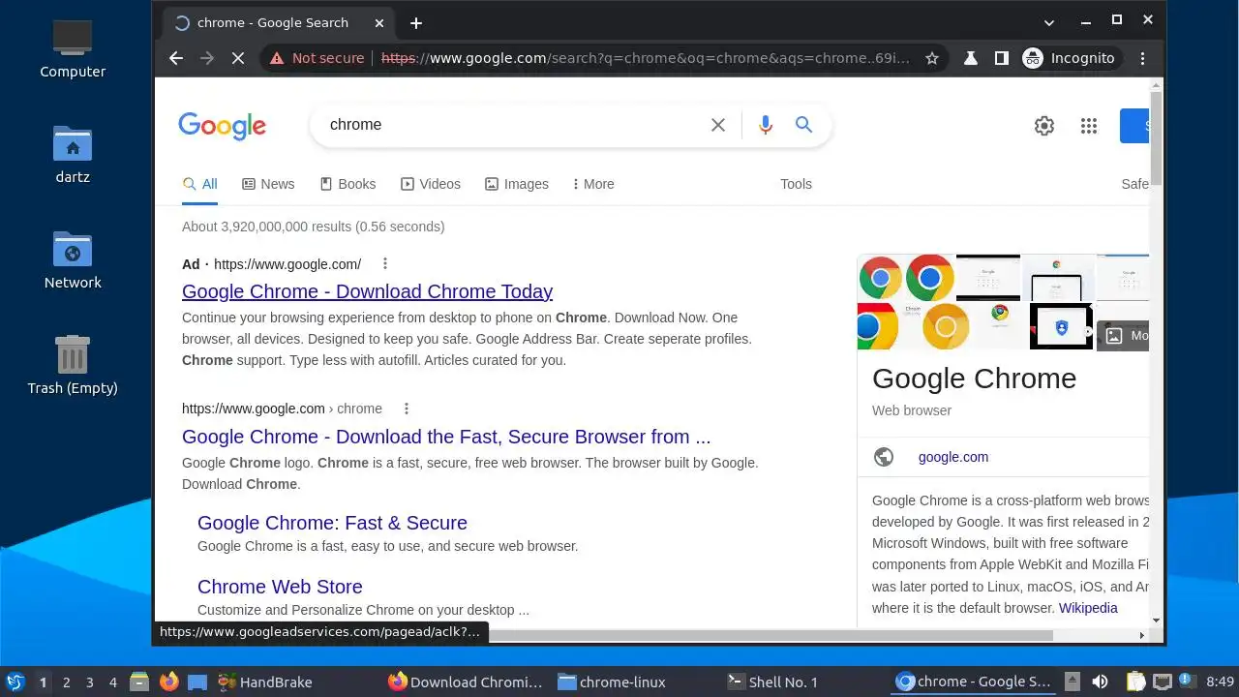
Task: Open the Wikipedia link in the description
Action: tap(1088, 608)
